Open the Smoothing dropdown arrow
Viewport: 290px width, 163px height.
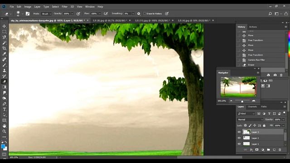(133, 14)
